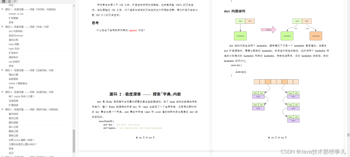Collapse the 源码 3 压缩列表 outline section
The width and height of the screenshot is (350, 157).
[2, 70]
